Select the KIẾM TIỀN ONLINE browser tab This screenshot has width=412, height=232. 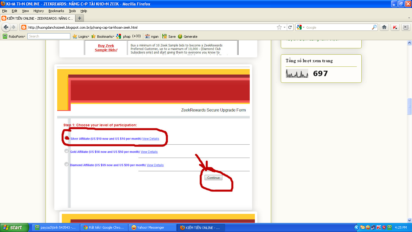[x=38, y=18]
